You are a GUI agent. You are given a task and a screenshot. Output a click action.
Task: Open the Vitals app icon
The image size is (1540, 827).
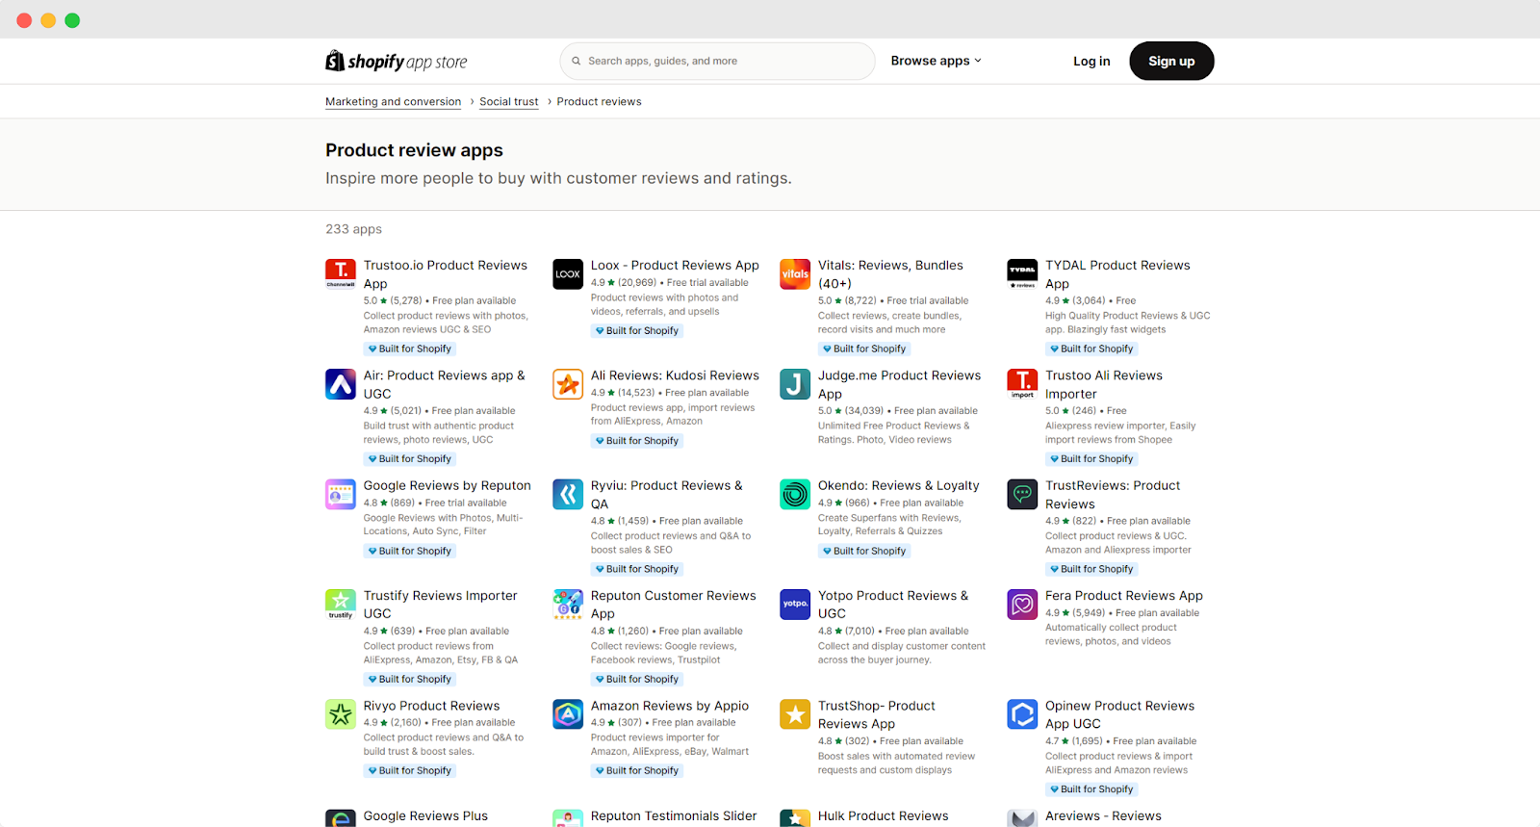[x=795, y=274]
